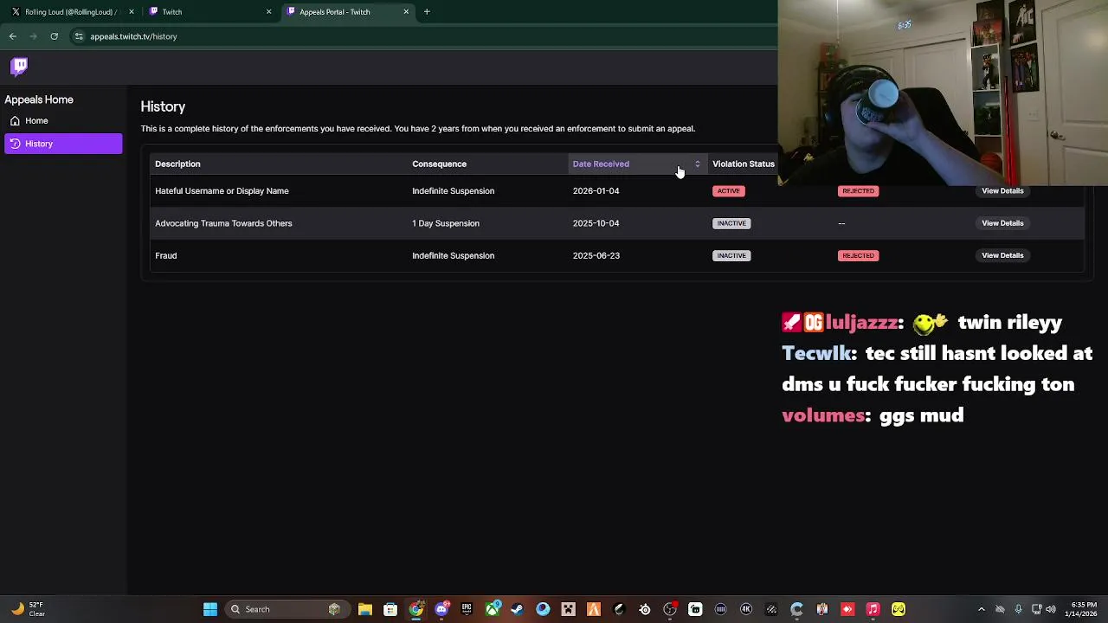Click the Consequence column header

click(439, 164)
